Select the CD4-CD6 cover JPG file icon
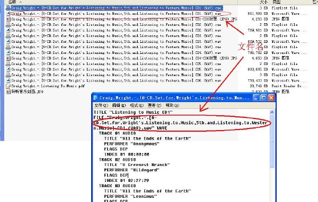This screenshot has width=318, height=202. pos(8,58)
